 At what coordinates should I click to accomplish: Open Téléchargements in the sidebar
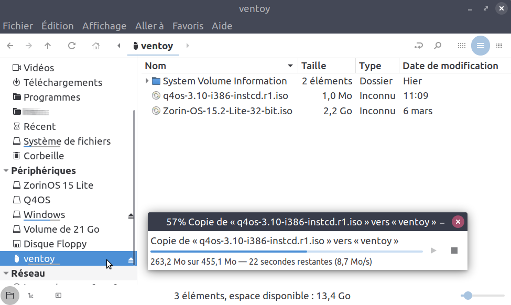63,82
